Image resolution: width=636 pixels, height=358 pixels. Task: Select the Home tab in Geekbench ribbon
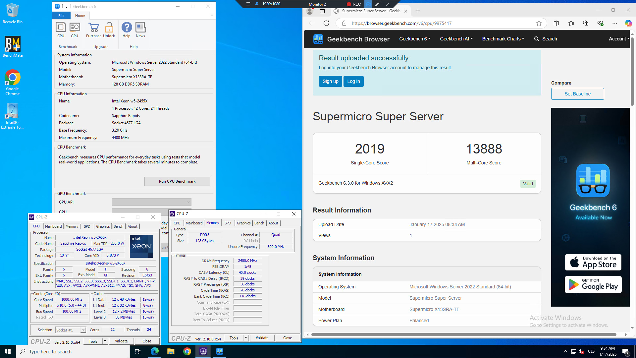click(80, 16)
